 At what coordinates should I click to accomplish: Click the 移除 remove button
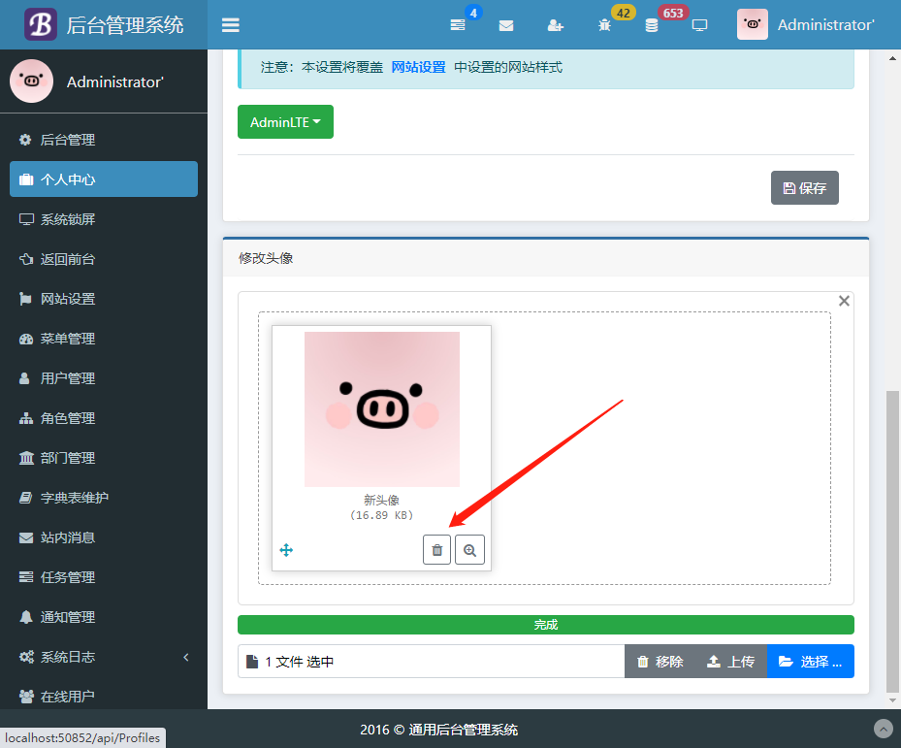click(660, 662)
